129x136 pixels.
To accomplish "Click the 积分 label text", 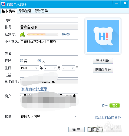I will point(105,106).
